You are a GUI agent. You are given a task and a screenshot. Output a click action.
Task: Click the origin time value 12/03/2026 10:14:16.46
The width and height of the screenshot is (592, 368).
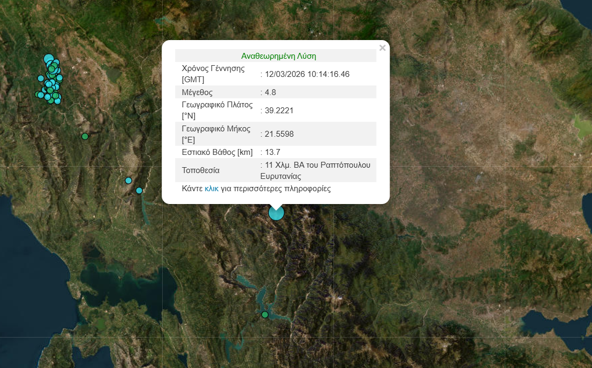tap(306, 74)
